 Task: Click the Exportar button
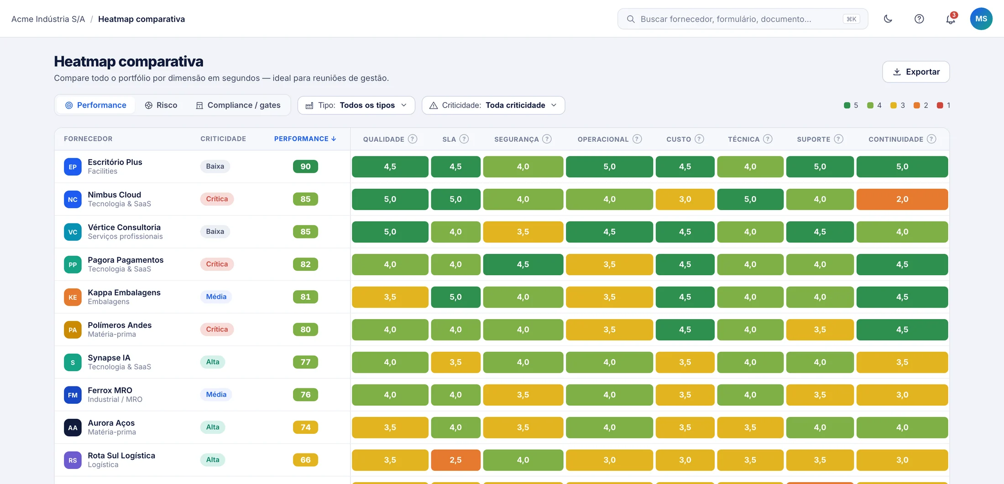click(x=916, y=72)
